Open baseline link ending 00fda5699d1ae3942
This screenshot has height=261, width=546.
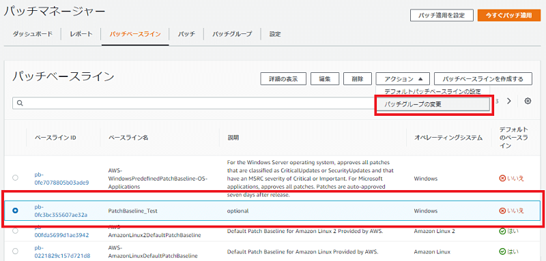pyautogui.click(x=61, y=232)
